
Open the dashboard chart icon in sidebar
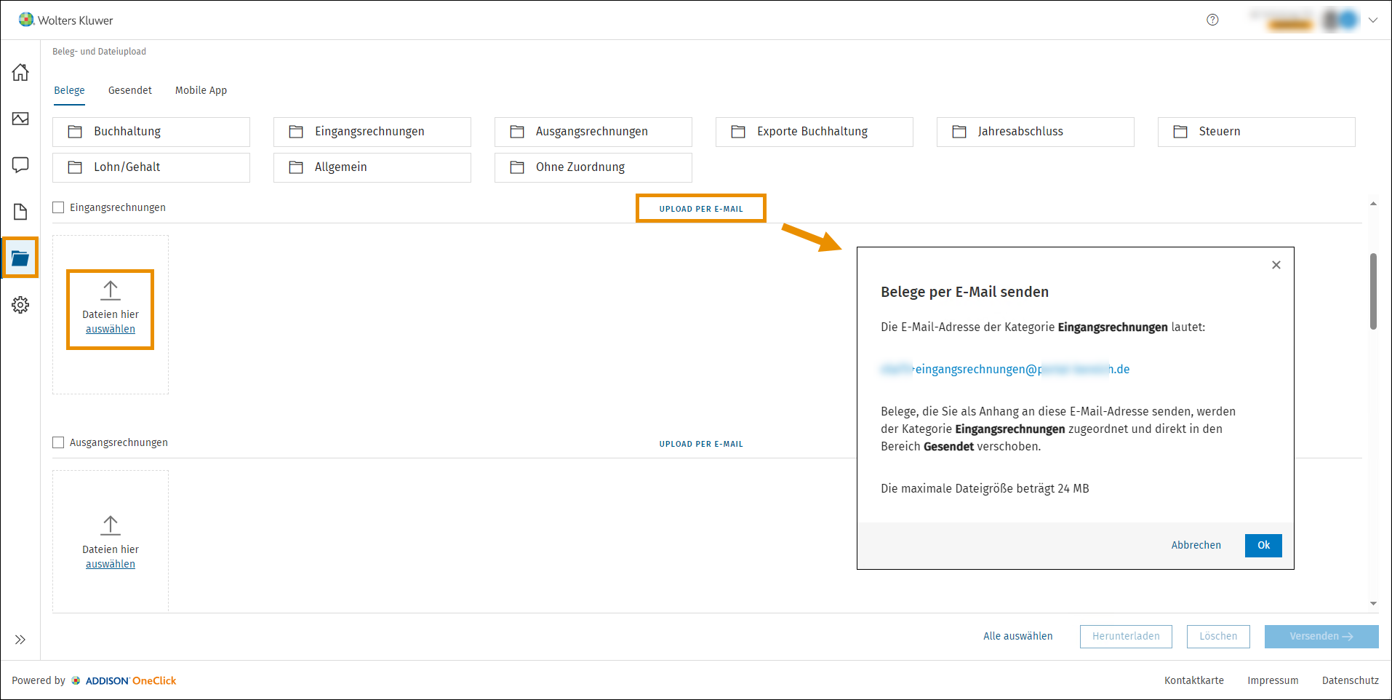coord(20,119)
